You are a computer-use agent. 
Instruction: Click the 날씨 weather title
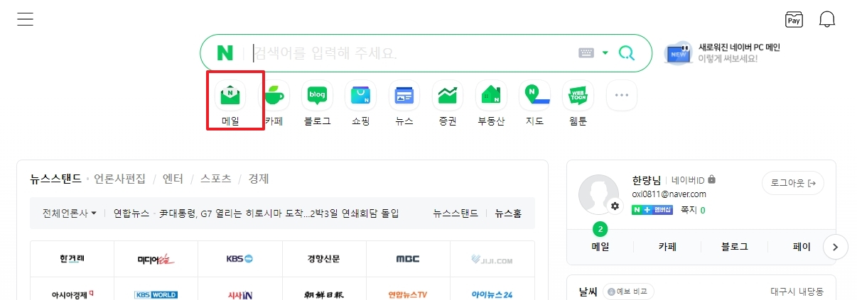(588, 291)
